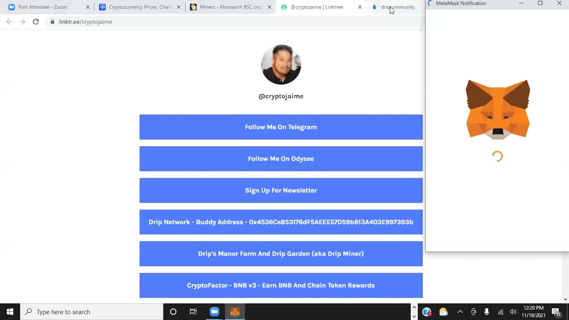Close the @cryptojaime Linktree tab
The width and height of the screenshot is (569, 320).
pos(360,7)
